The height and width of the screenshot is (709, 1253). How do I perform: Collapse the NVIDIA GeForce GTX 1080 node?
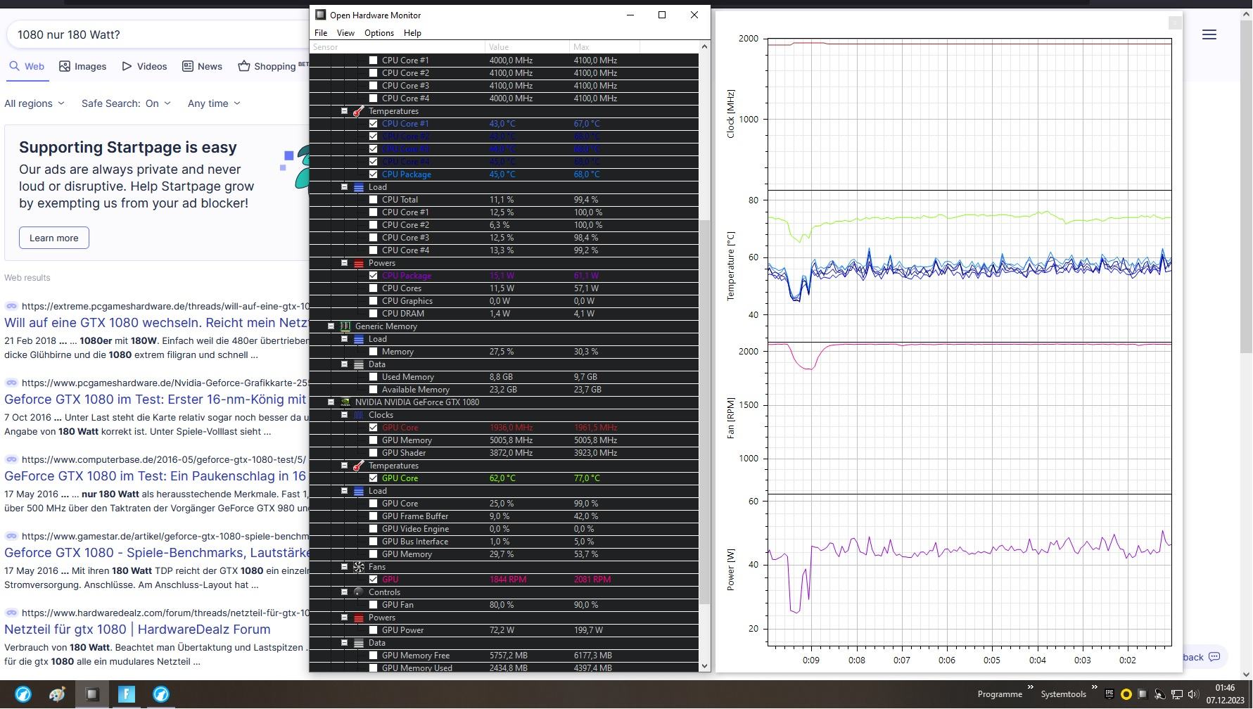tap(331, 402)
